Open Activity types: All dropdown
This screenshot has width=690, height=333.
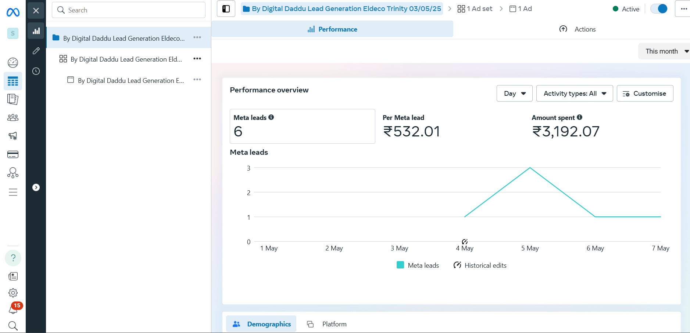[575, 94]
